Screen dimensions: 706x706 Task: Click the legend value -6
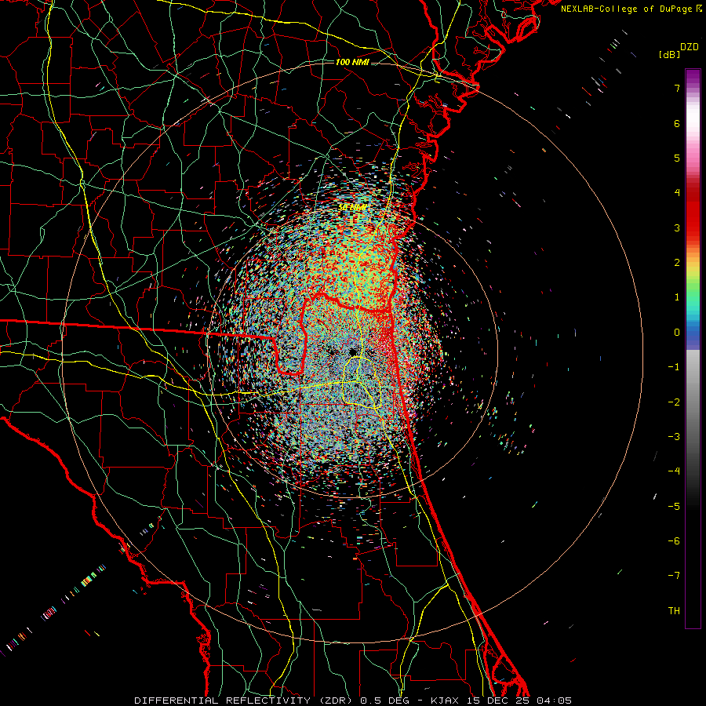coord(674,541)
